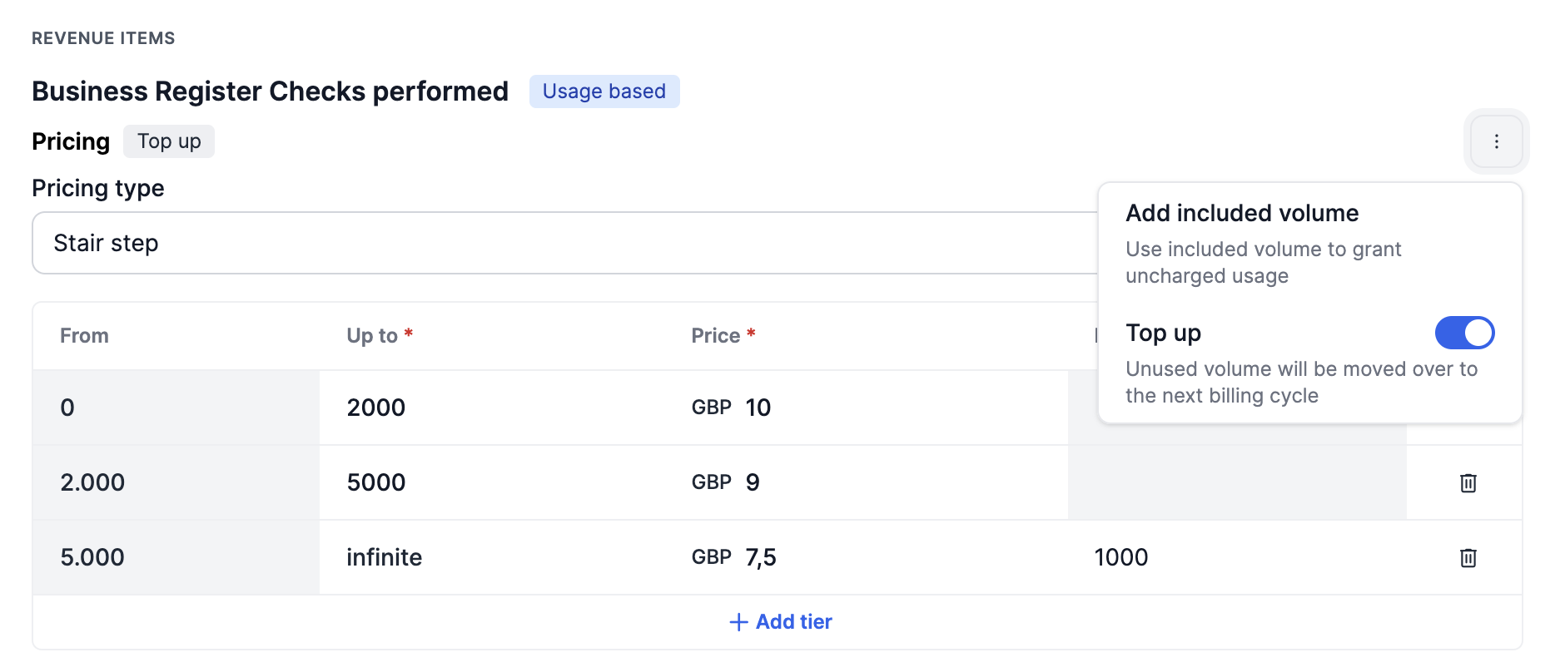Select Add included volume menu option

point(1241,214)
